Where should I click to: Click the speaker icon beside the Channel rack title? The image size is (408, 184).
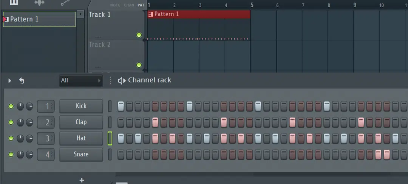point(122,80)
